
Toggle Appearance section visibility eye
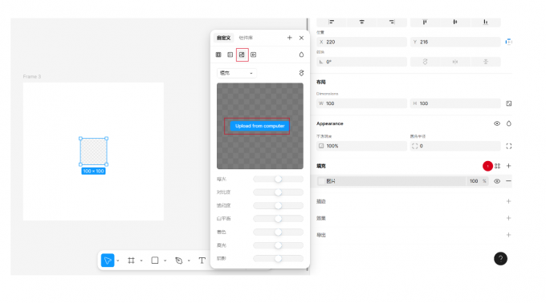tap(497, 123)
